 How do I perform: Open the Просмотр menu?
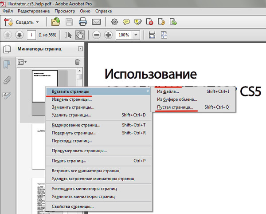[65, 11]
